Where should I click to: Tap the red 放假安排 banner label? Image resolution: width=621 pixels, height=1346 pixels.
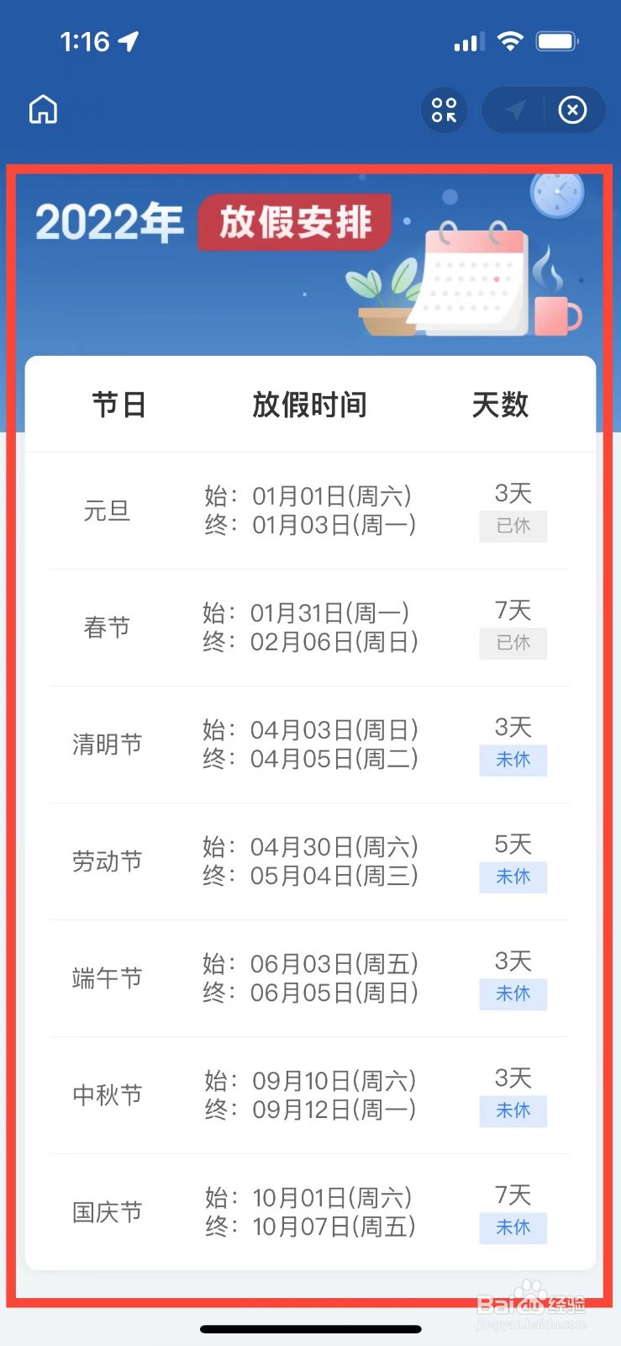pos(295,222)
